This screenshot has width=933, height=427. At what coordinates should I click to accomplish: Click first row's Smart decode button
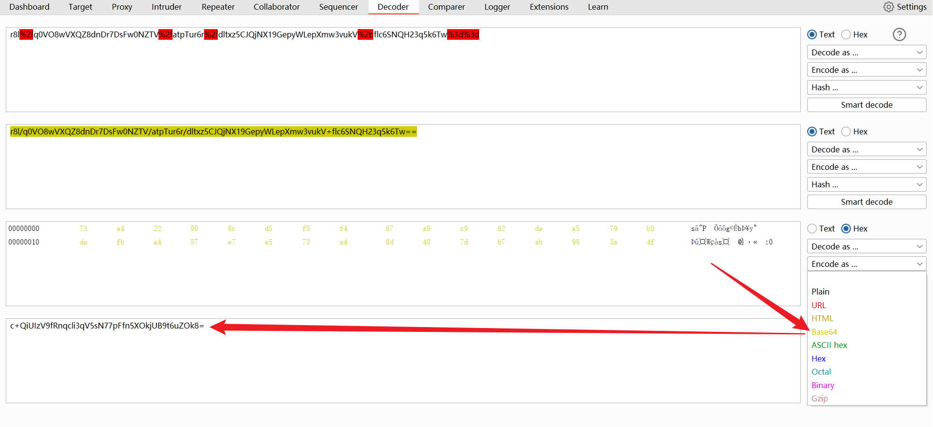[x=866, y=105]
